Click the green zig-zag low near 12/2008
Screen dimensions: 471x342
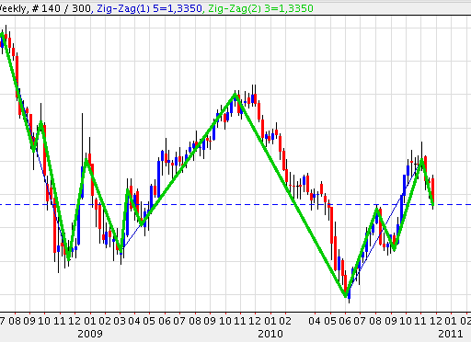coord(68,258)
